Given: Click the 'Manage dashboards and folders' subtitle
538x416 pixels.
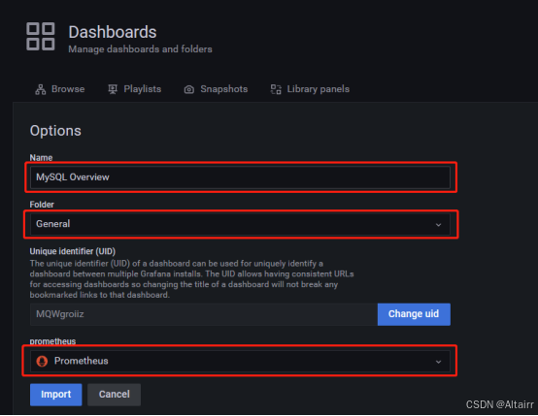Looking at the screenshot, I should click(x=141, y=49).
